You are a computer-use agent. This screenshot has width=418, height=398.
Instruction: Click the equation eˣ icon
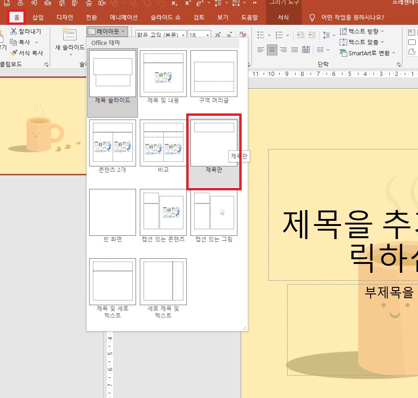click(x=200, y=3)
